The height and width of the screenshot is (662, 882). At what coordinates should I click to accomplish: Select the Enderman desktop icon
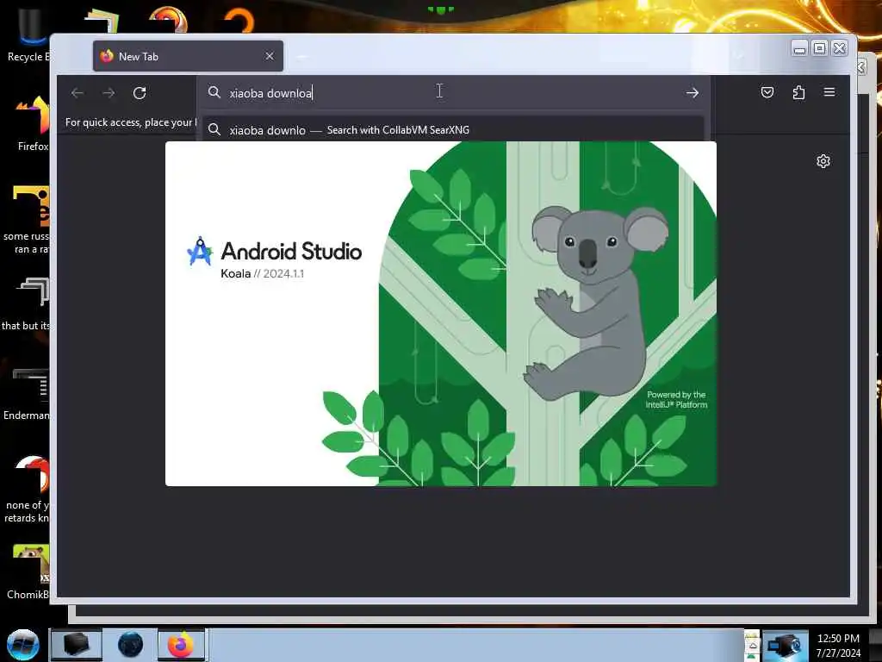click(27, 394)
